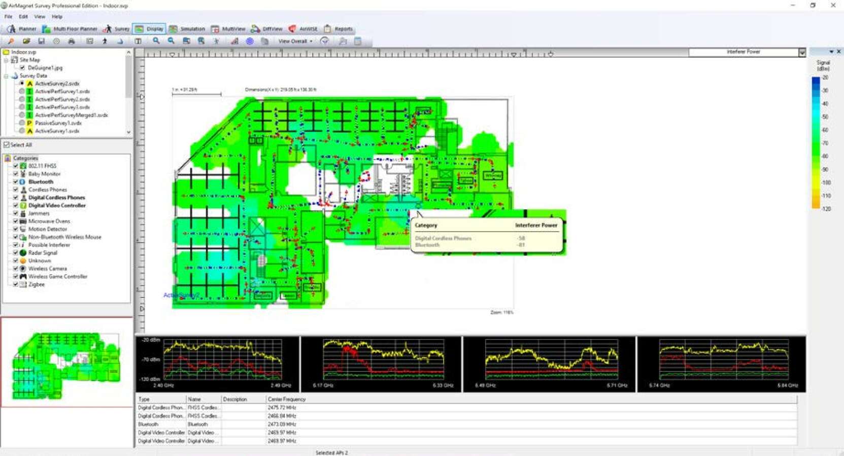Click the DiffView tab icon
Screen dimensions: 844x456
[255, 29]
